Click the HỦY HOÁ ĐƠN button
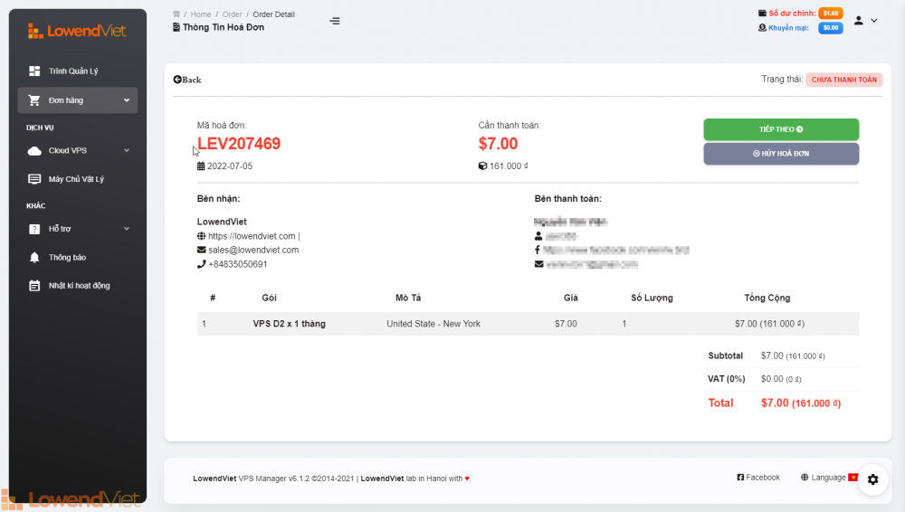This screenshot has height=512, width=905. pyautogui.click(x=781, y=154)
